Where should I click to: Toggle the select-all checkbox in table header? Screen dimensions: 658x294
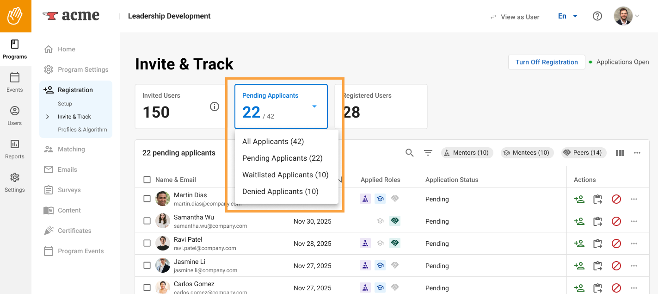(x=147, y=180)
